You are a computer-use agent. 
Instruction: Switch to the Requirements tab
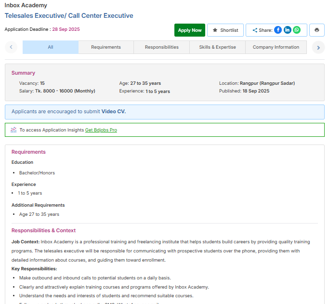(106, 47)
